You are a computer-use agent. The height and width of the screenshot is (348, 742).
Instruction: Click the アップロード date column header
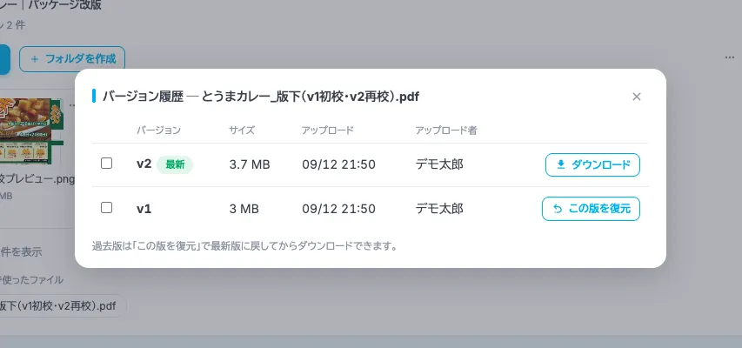pyautogui.click(x=327, y=130)
